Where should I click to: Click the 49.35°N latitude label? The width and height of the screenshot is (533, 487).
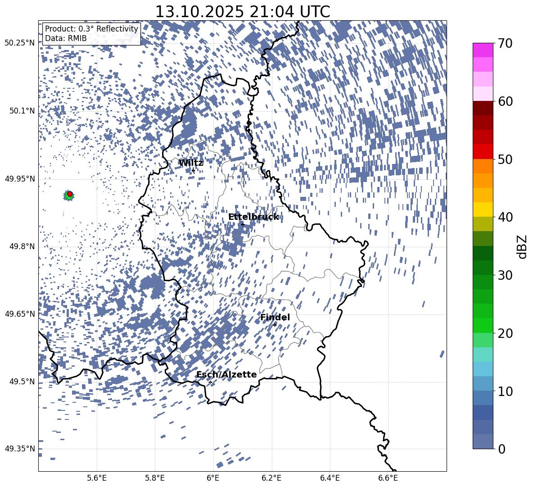[20, 449]
